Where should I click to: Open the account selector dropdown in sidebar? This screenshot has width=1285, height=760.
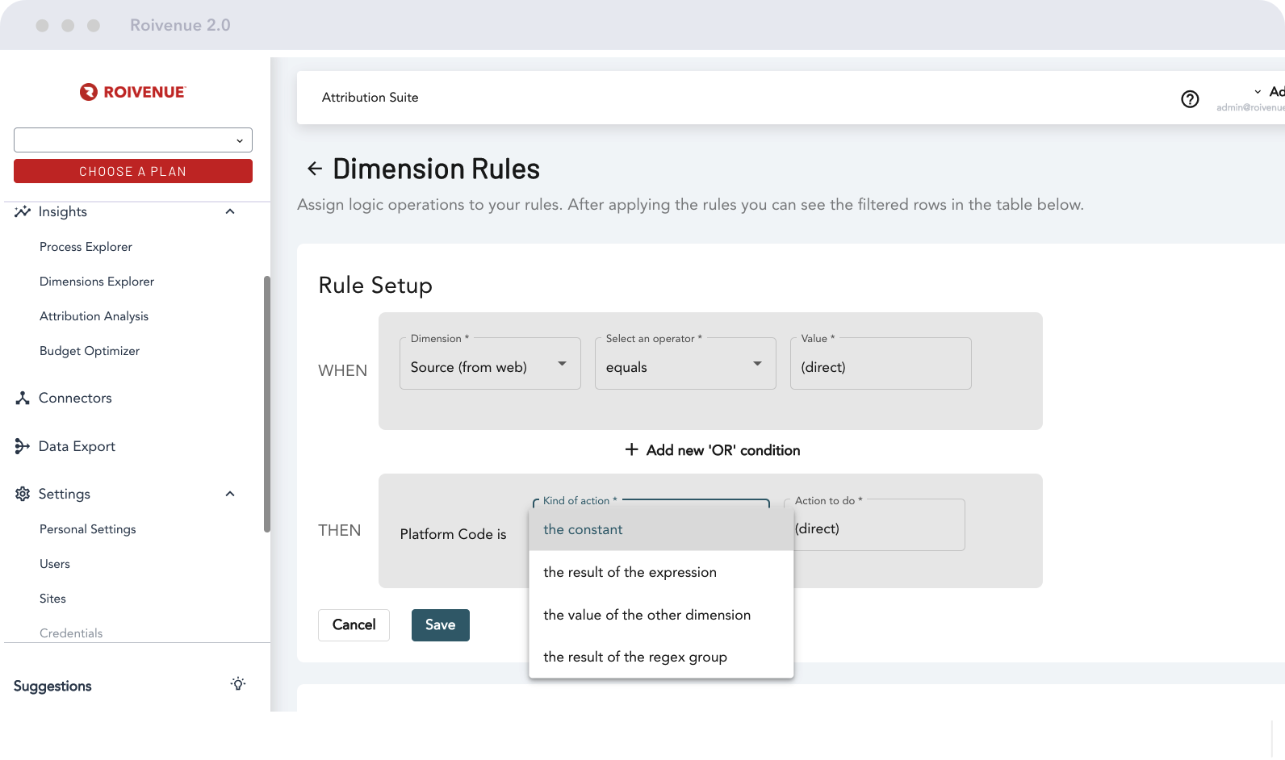(x=133, y=140)
